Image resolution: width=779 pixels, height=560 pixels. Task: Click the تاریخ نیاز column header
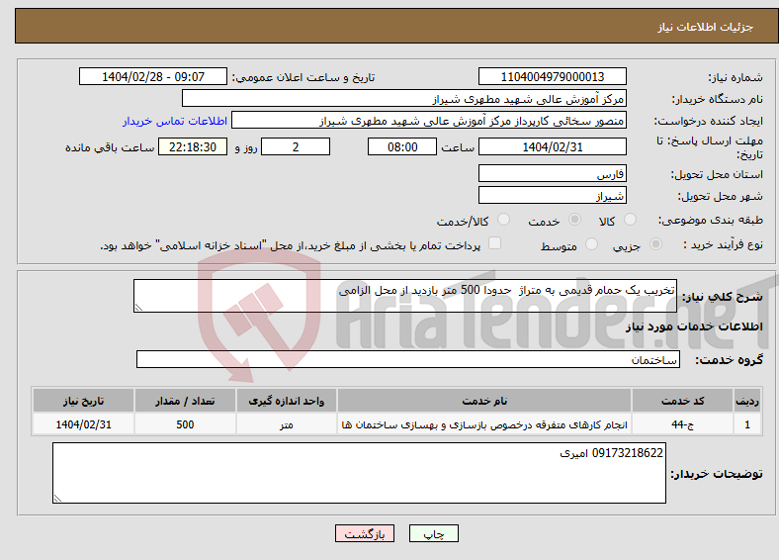83,401
